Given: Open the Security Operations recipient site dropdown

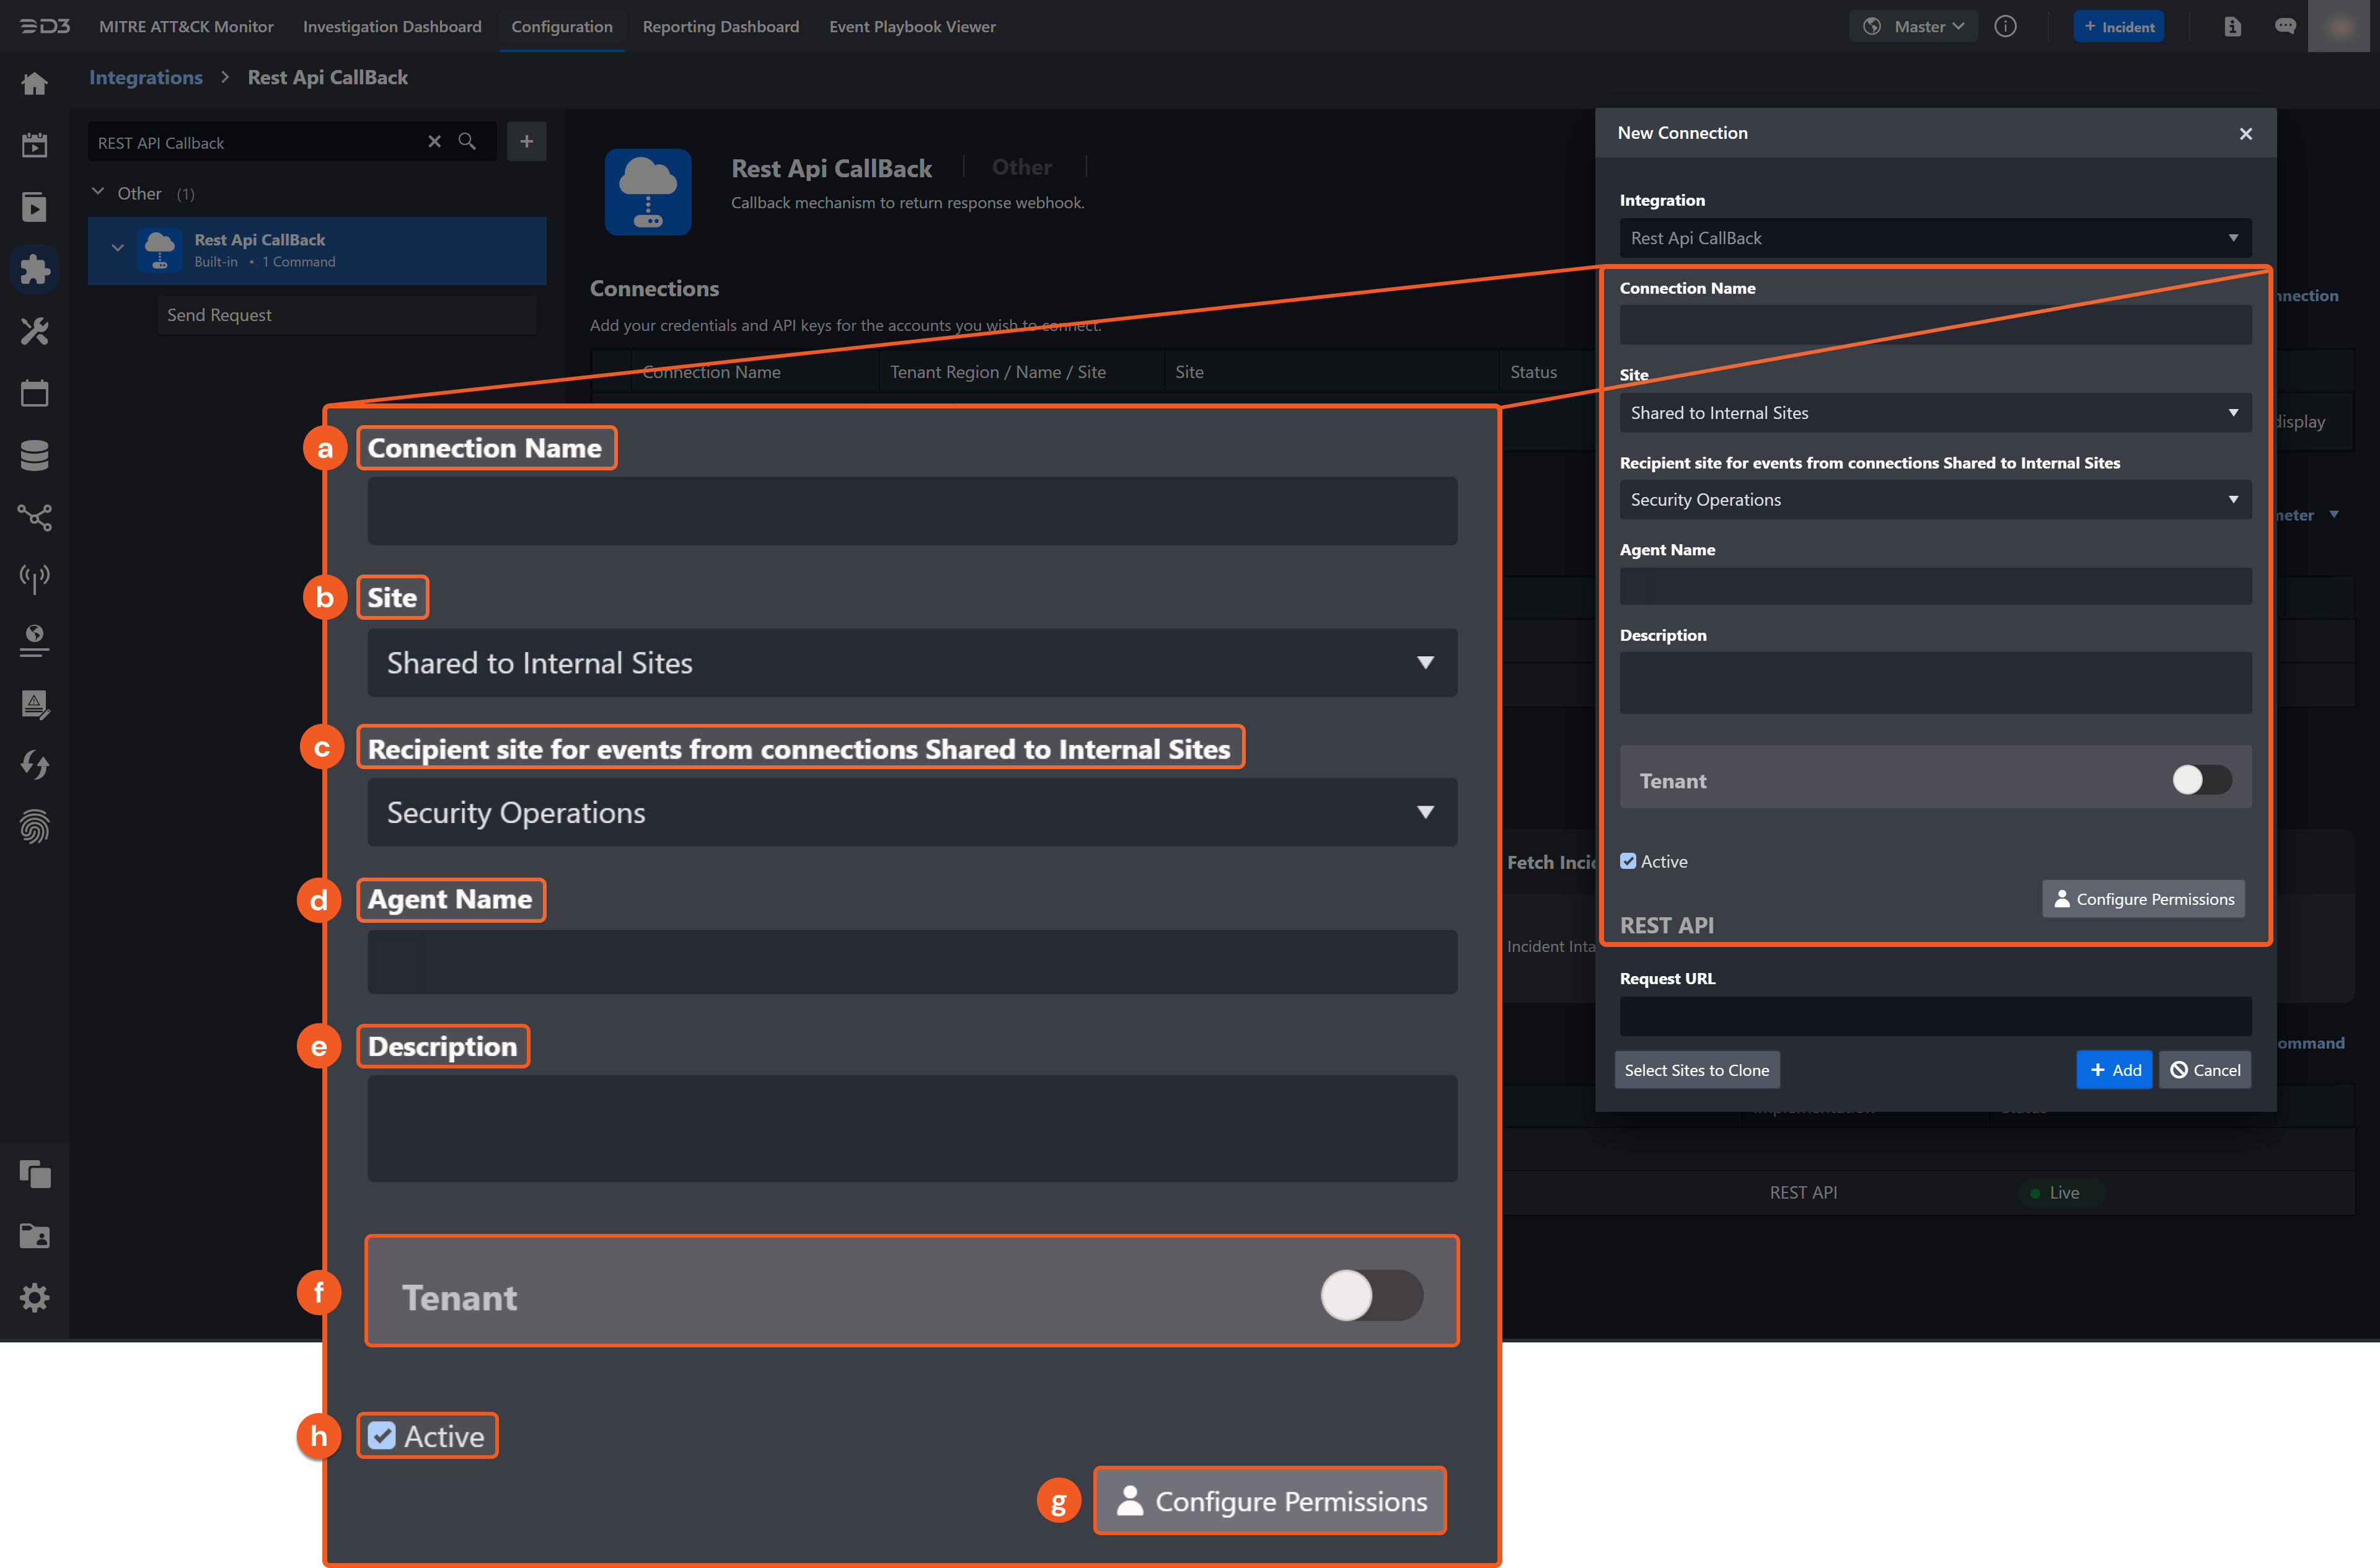Looking at the screenshot, I should pyautogui.click(x=1934, y=500).
